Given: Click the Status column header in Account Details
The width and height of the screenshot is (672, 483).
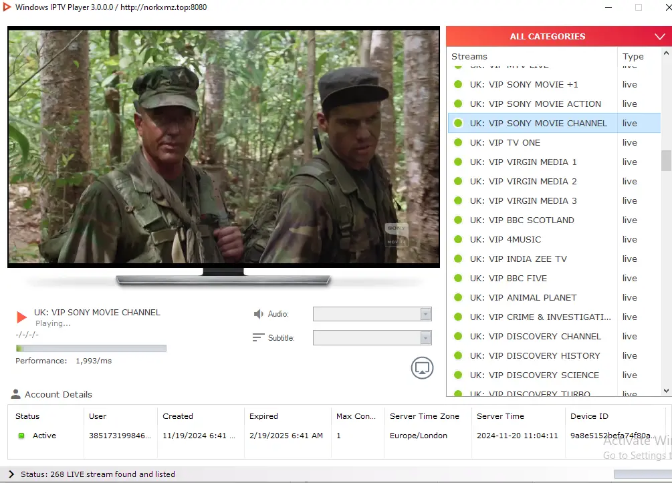Looking at the screenshot, I should (27, 416).
